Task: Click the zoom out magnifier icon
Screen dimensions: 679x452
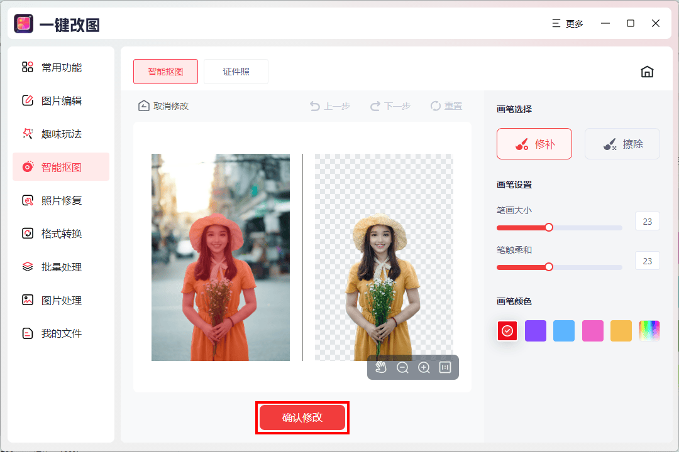Action: 402,368
